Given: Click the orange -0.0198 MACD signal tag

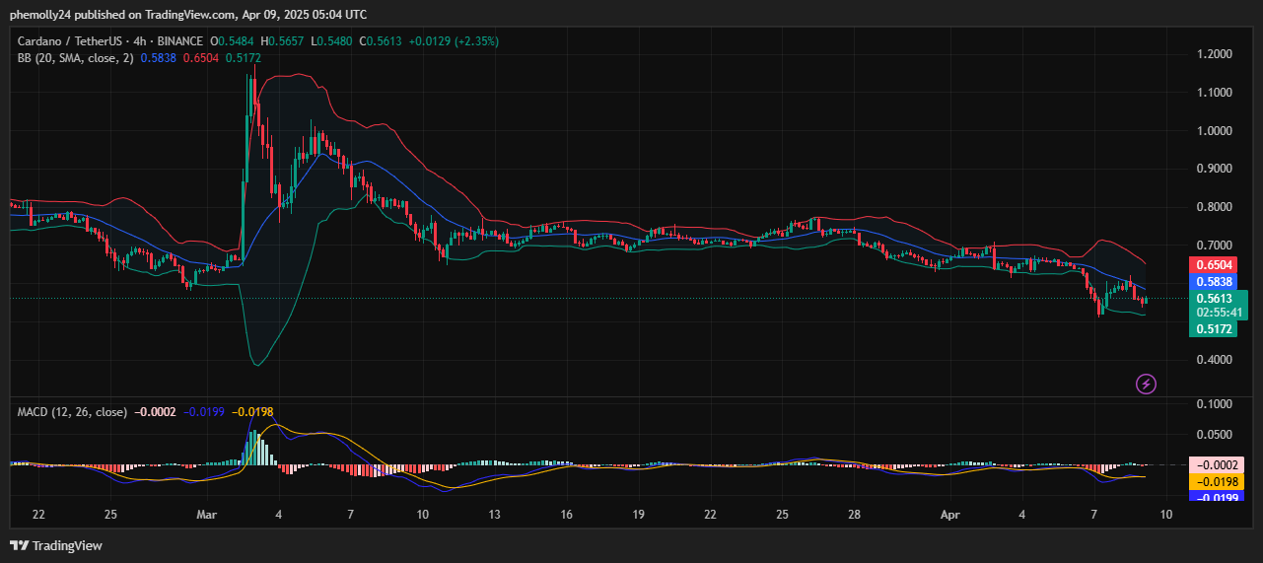Looking at the screenshot, I should click(1212, 481).
